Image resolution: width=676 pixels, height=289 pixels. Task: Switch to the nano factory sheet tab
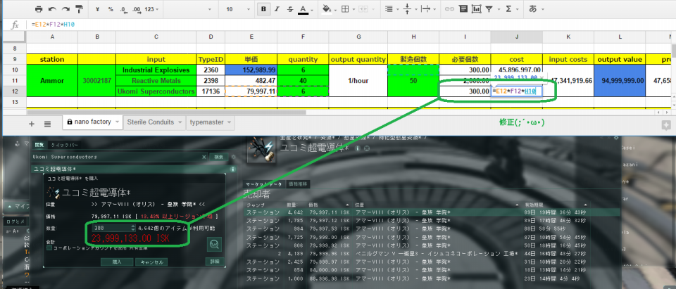(x=93, y=122)
